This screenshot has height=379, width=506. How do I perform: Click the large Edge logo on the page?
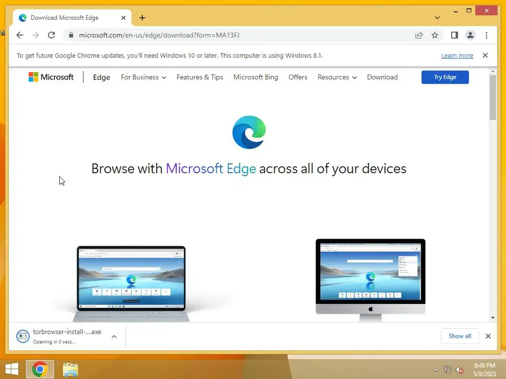click(x=249, y=132)
